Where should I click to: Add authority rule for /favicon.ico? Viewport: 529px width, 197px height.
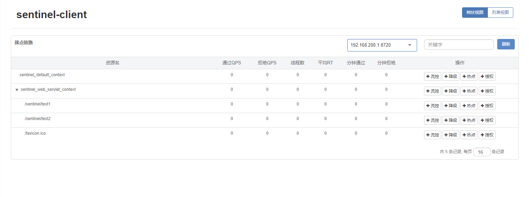(487, 135)
